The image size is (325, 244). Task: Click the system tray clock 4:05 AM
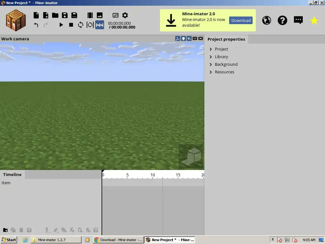click(309, 240)
